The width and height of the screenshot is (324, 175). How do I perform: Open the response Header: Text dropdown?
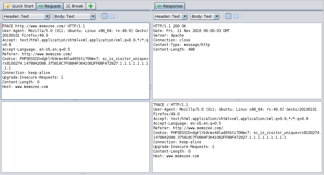170,16
